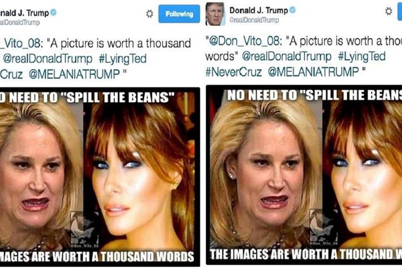Click the partially visible blue button at right edge
The height and width of the screenshot is (268, 402).
[400, 11]
